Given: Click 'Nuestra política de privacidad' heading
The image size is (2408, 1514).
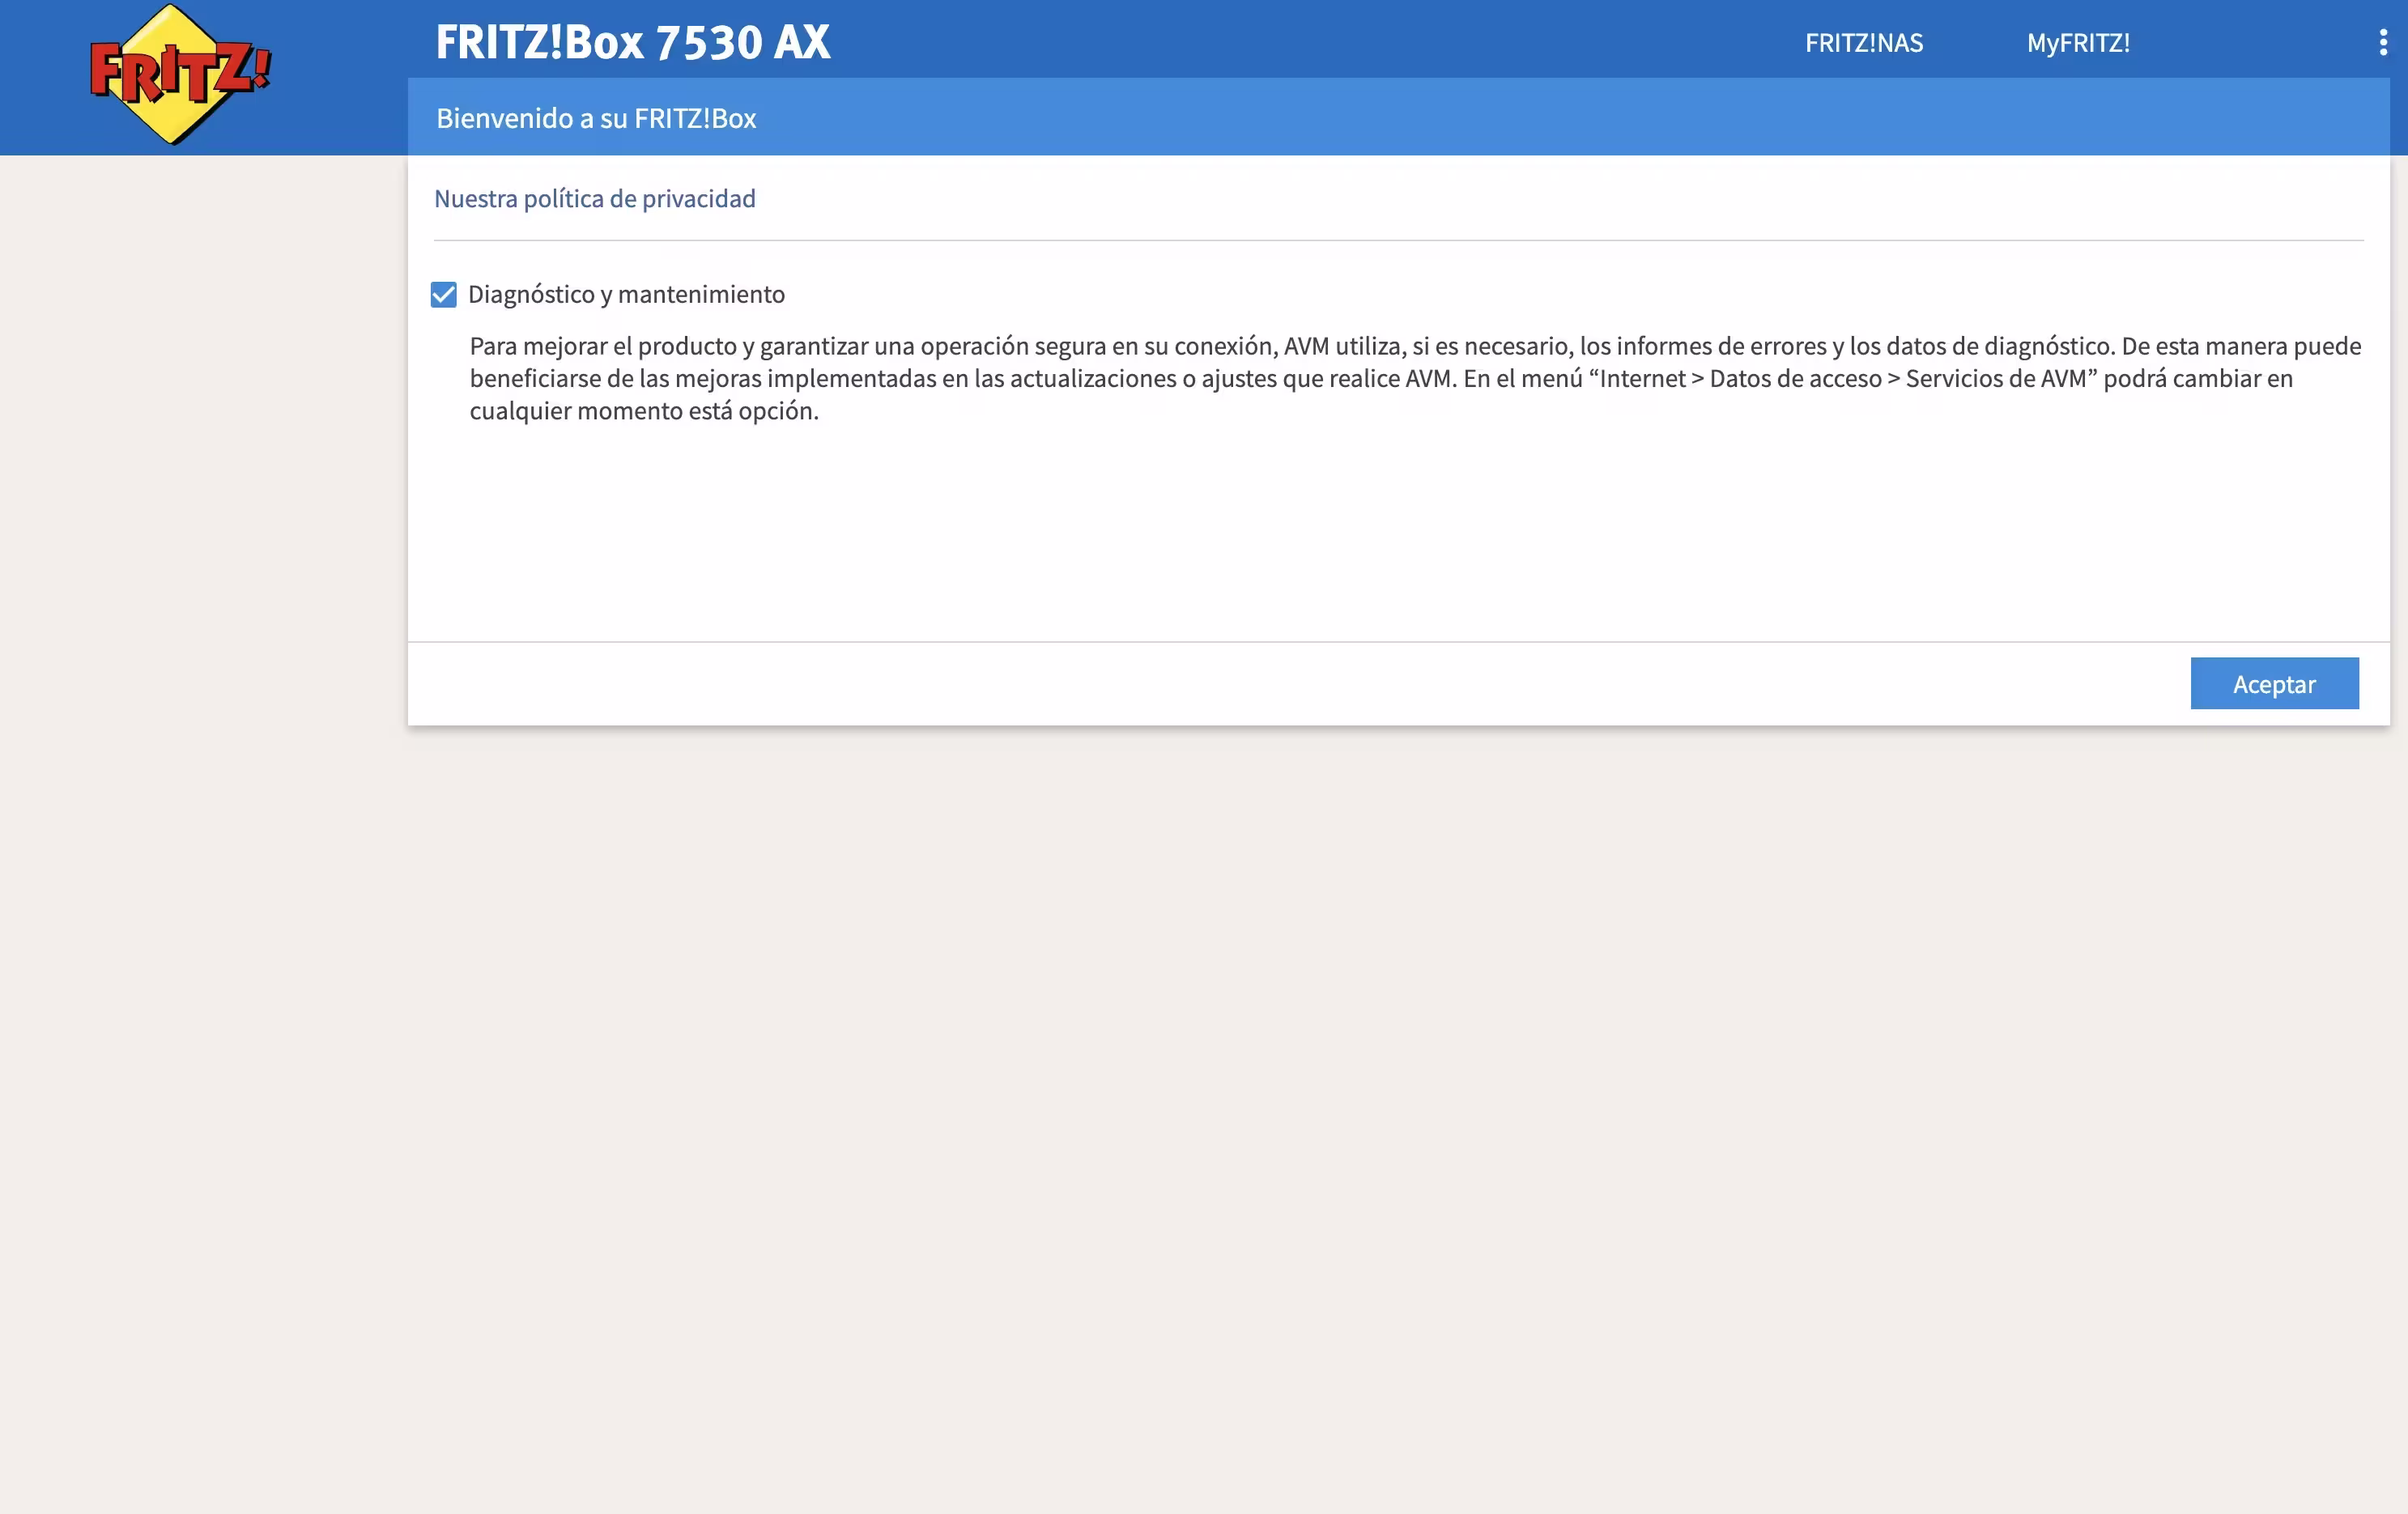Looking at the screenshot, I should pos(595,198).
